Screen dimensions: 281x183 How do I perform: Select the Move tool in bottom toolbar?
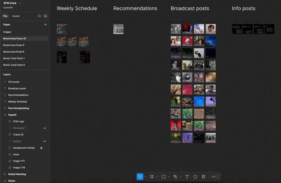coord(140,177)
